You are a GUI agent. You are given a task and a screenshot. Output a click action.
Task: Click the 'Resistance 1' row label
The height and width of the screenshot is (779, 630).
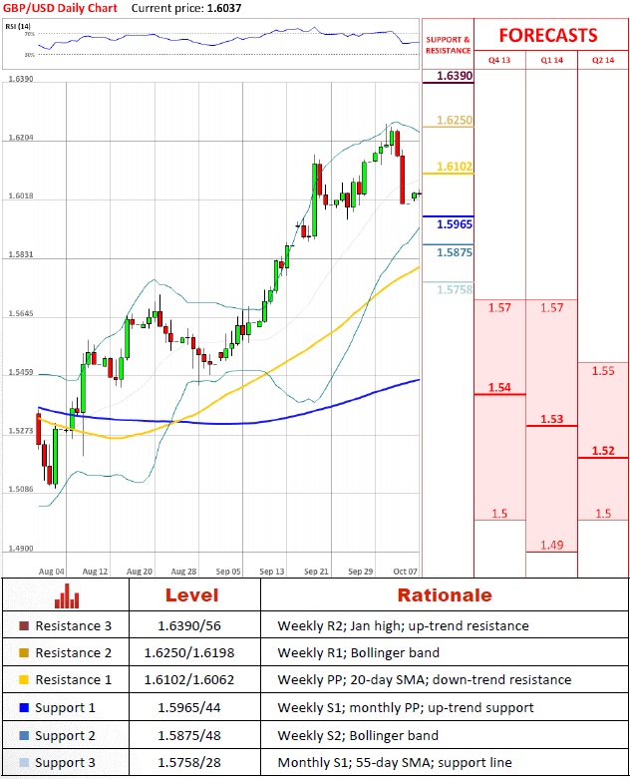click(x=74, y=679)
